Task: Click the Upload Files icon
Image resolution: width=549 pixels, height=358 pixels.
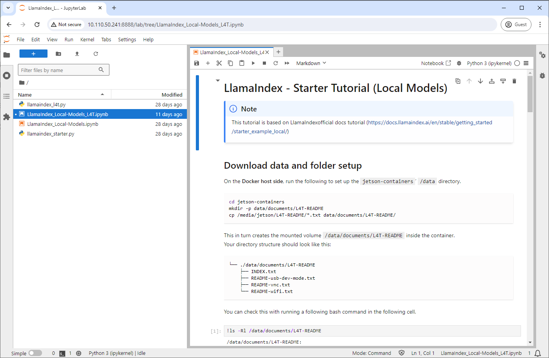Action: coord(77,54)
